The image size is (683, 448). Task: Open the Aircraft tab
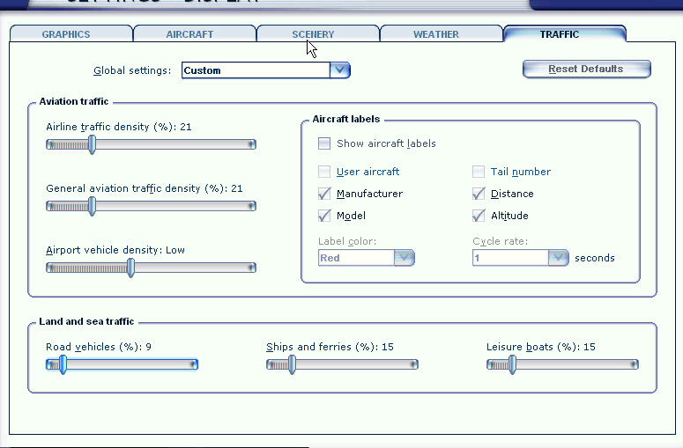(189, 34)
